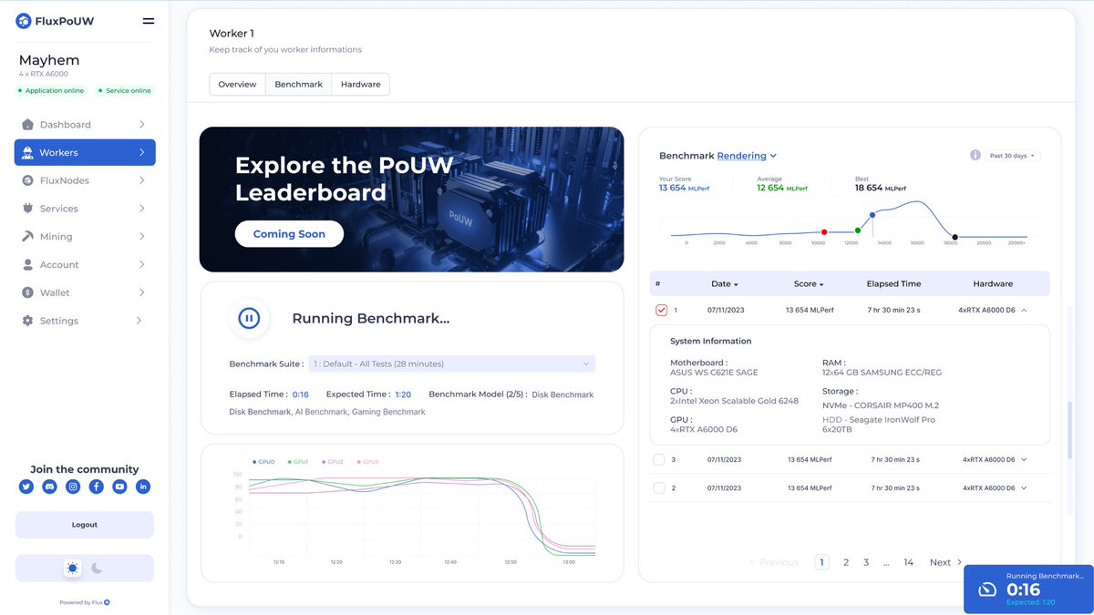The width and height of the screenshot is (1094, 615).
Task: Open the Instagram community link
Action: point(73,487)
